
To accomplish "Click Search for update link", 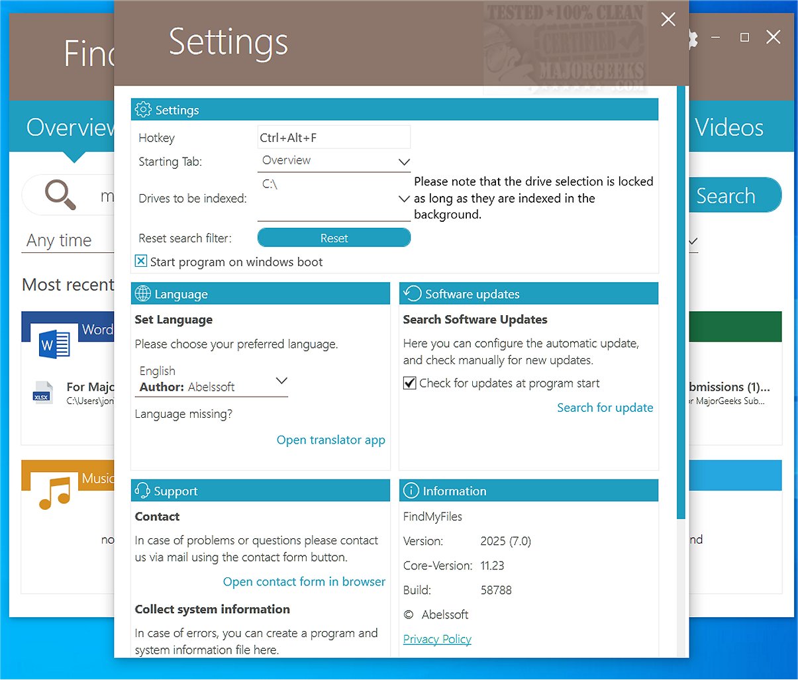I will click(x=605, y=407).
